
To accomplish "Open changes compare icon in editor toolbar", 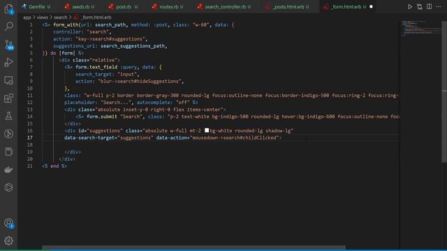I will pos(419,6).
